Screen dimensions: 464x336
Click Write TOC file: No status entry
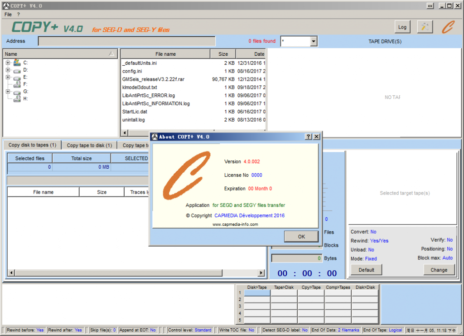pos(237,330)
